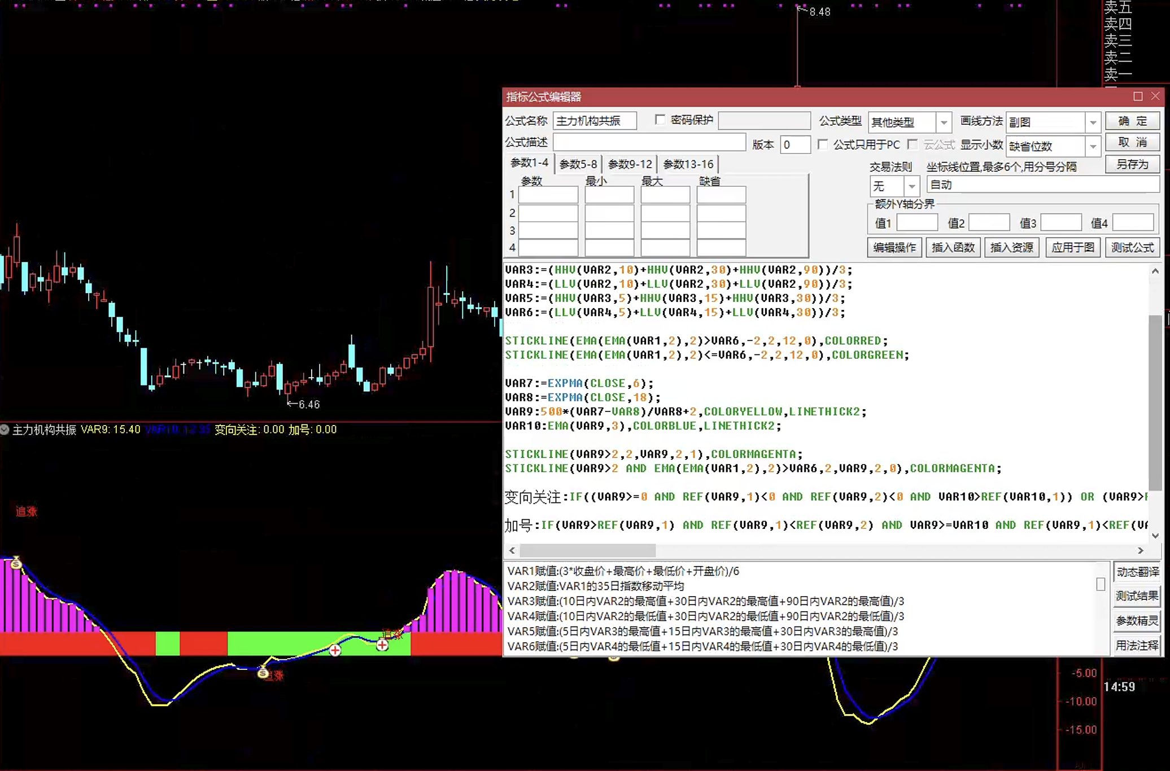Click parameter row 3 最大 field
Image resolution: width=1170 pixels, height=771 pixels.
665,230
